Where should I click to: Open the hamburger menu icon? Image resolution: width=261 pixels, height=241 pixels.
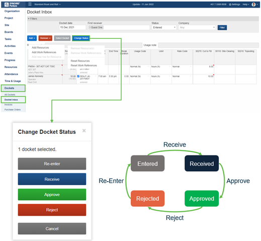pos(30,4)
